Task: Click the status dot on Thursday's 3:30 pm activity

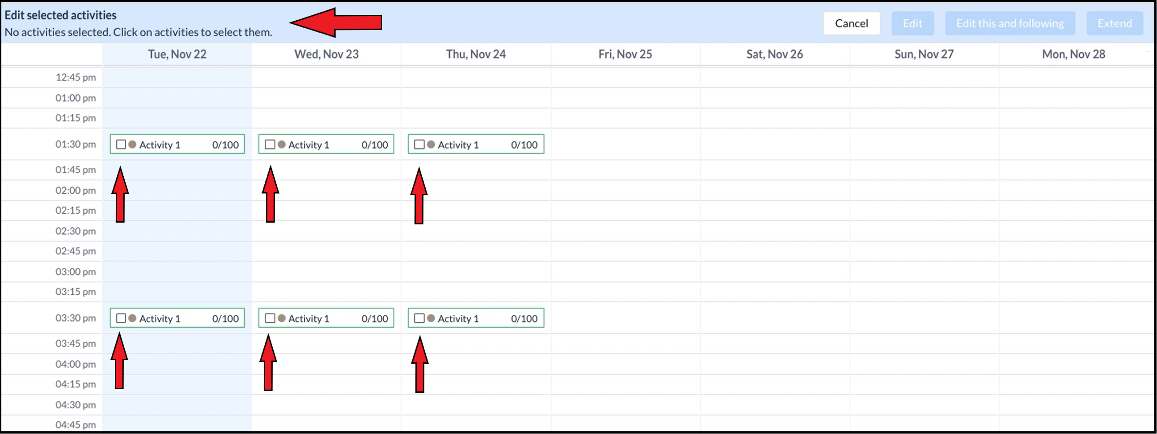Action: 431,318
